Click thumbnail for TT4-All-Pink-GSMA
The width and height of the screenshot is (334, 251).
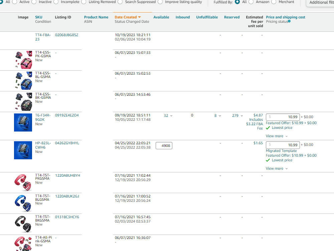pyautogui.click(x=23, y=244)
